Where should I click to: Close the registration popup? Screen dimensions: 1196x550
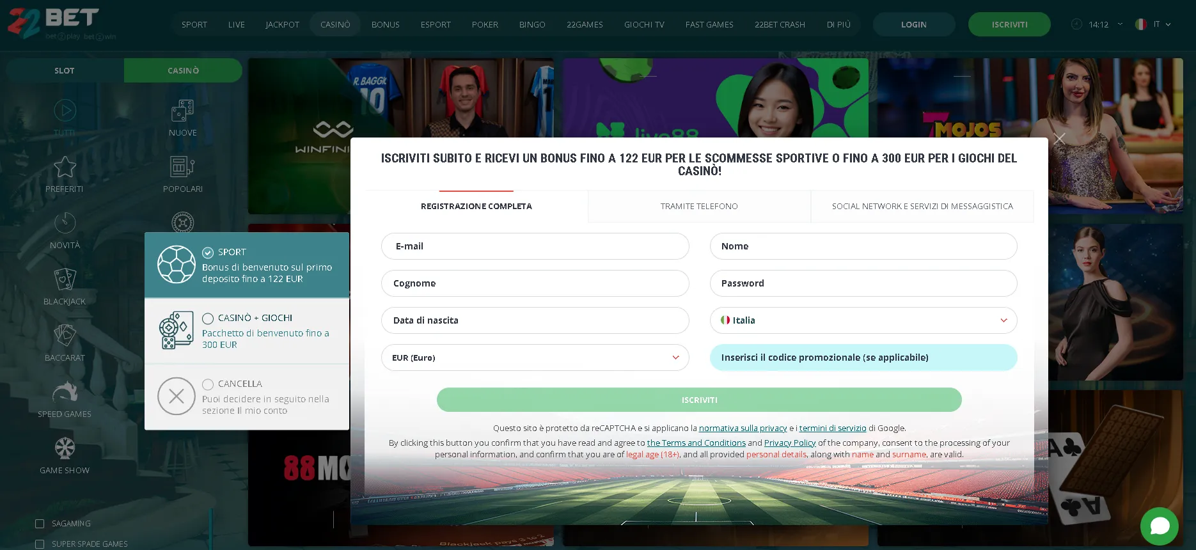[x=1059, y=139]
